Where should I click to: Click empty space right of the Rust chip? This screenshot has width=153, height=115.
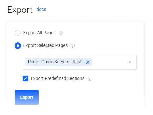coord(109,62)
